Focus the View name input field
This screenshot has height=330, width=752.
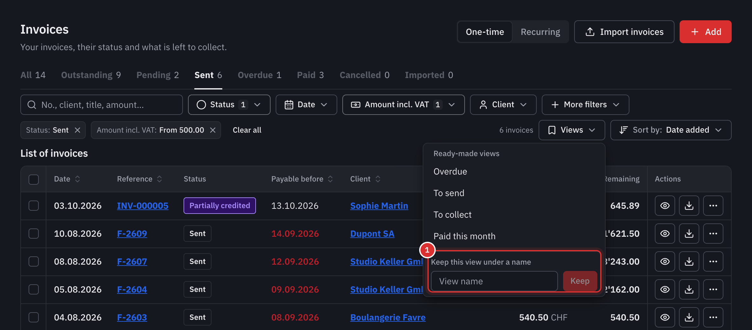point(494,281)
